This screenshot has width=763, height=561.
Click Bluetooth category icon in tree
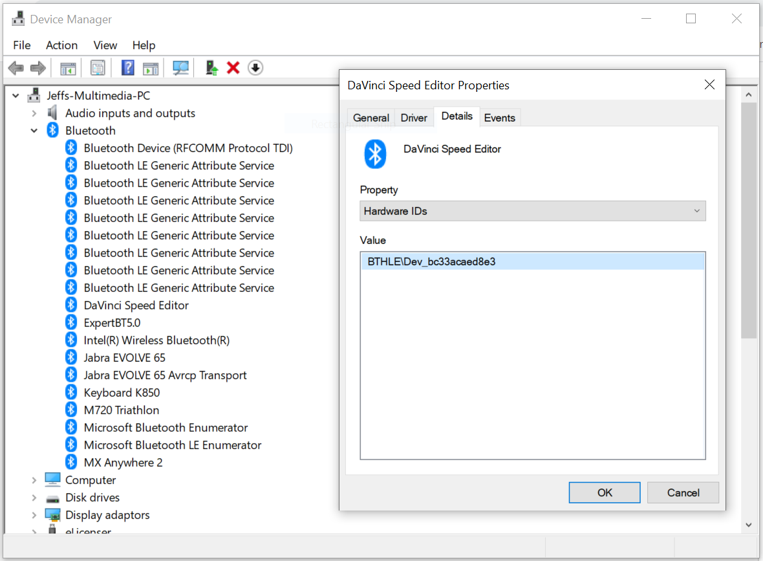point(52,130)
